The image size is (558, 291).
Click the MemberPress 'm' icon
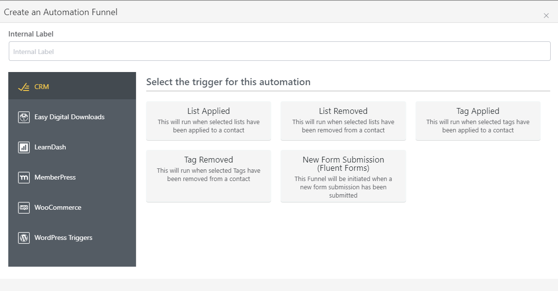[x=23, y=177]
